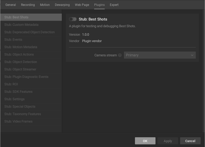Enable the Stub: Best Shots plugin toggle
The width and height of the screenshot is (205, 147).
[73, 19]
